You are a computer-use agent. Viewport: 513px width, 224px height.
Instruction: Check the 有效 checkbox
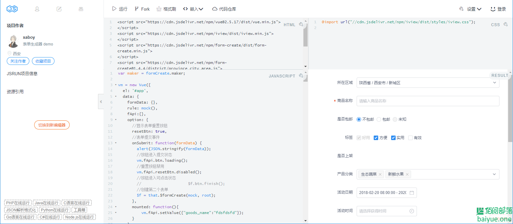pos(410,138)
